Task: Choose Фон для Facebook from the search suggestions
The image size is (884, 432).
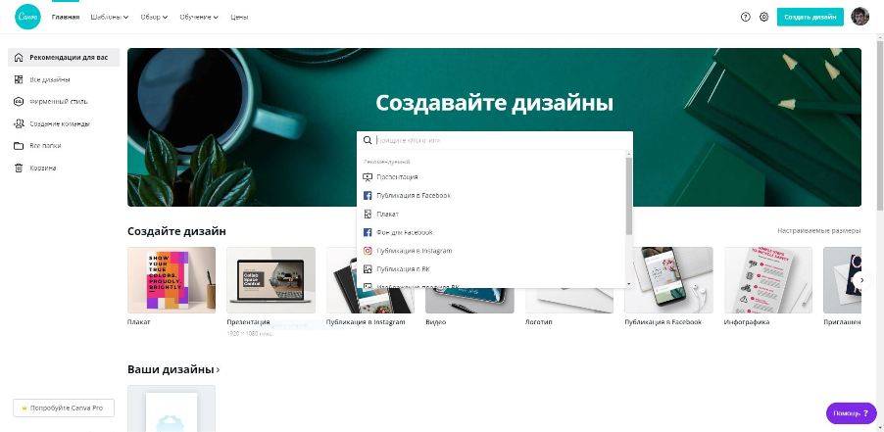Action: pyautogui.click(x=493, y=232)
